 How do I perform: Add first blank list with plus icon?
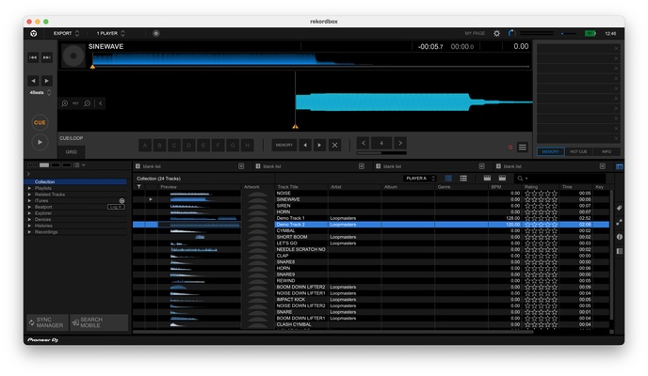[x=241, y=166]
